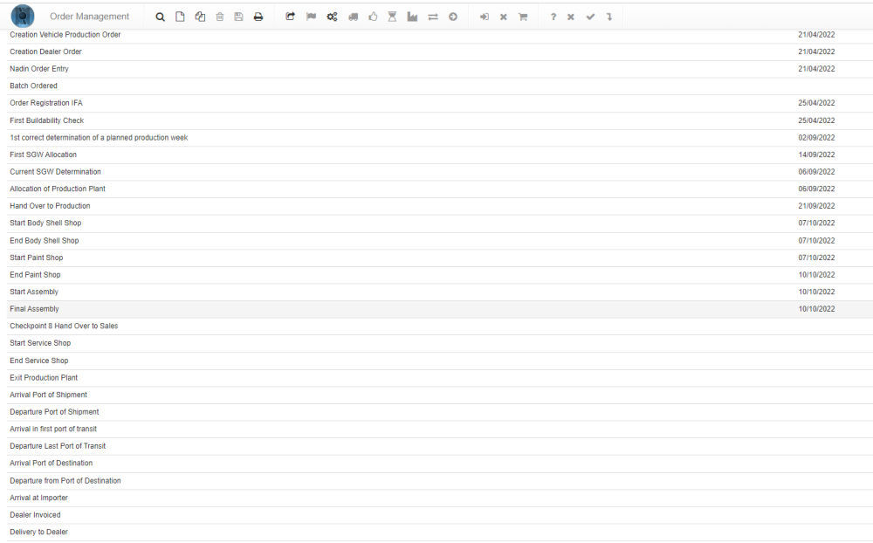
Task: Select the Delivery to Dealer row
Action: click(x=440, y=533)
